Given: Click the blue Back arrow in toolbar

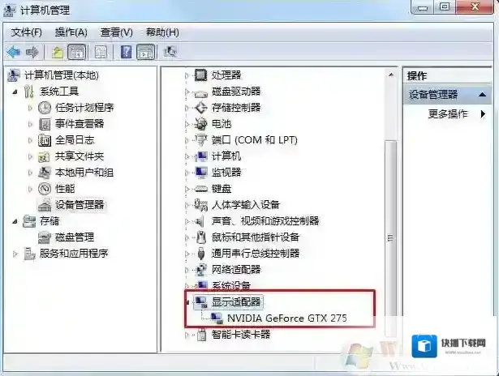Looking at the screenshot, I should pos(14,52).
